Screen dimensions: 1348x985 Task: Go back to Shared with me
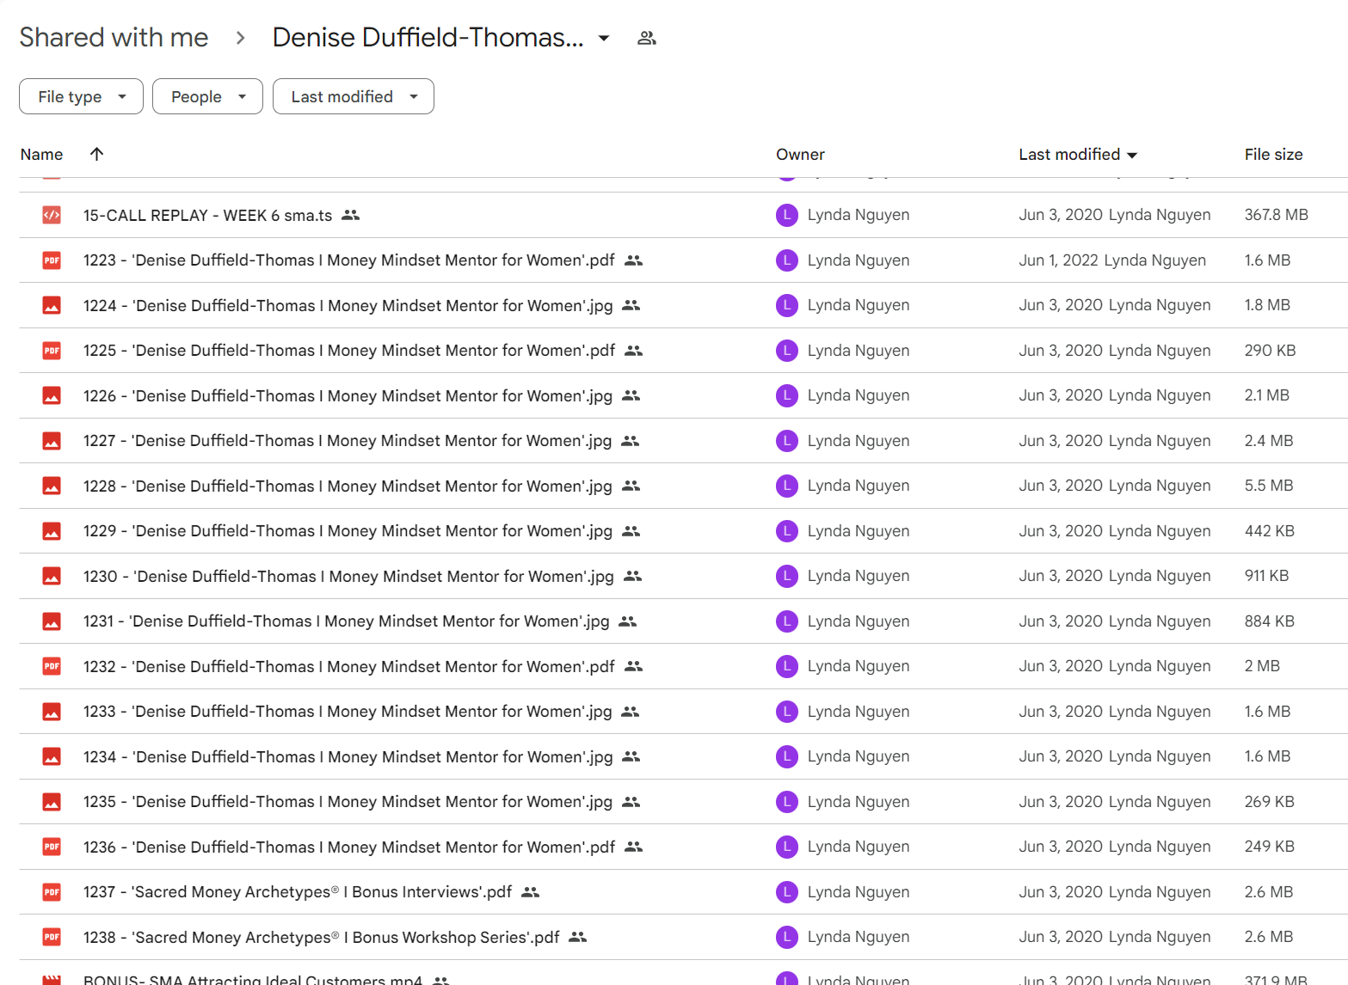point(114,37)
